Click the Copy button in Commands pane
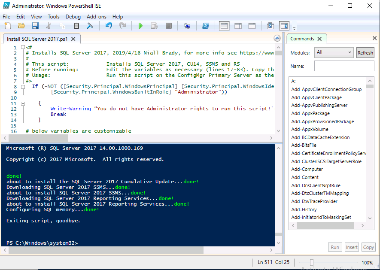 click(368, 247)
